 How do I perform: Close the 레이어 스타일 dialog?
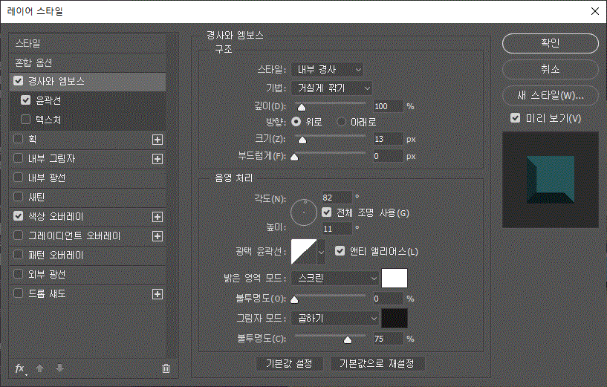click(595, 11)
